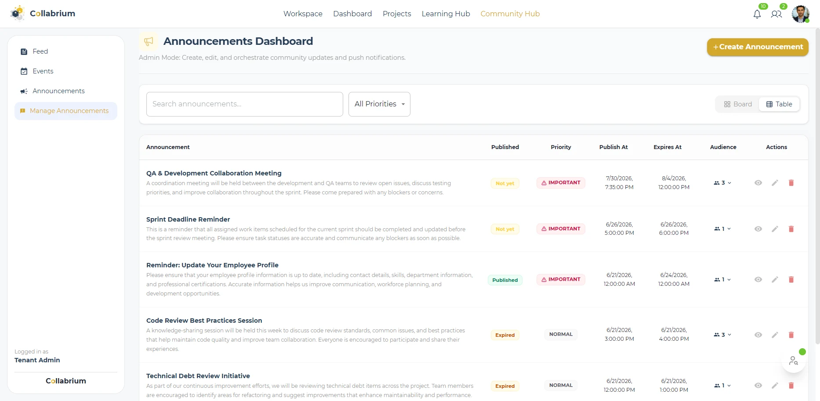Expand audience for Technical Debt Review Initiative
Image resolution: width=820 pixels, height=401 pixels.
tap(722, 386)
